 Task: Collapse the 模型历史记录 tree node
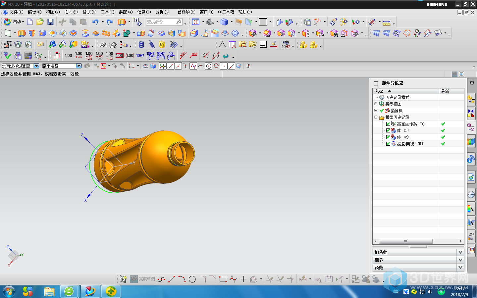pyautogui.click(x=376, y=117)
